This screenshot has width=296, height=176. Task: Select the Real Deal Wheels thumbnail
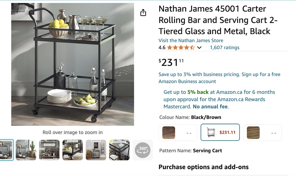[73, 150]
